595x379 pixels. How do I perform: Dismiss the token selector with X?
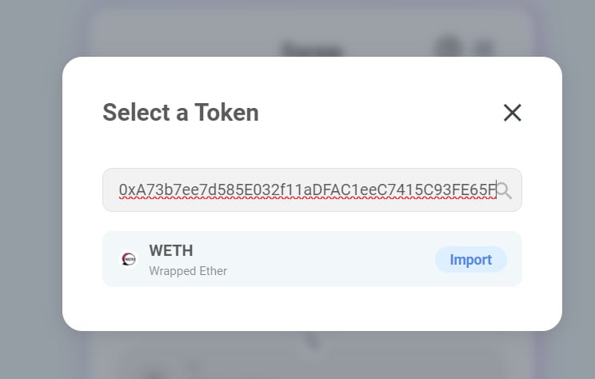pos(513,113)
